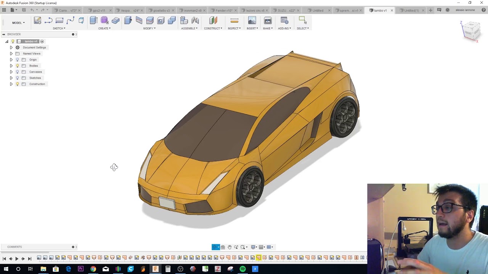Click the 3D Print Make icon
Viewport: 488px width, 274px height.
click(x=268, y=21)
